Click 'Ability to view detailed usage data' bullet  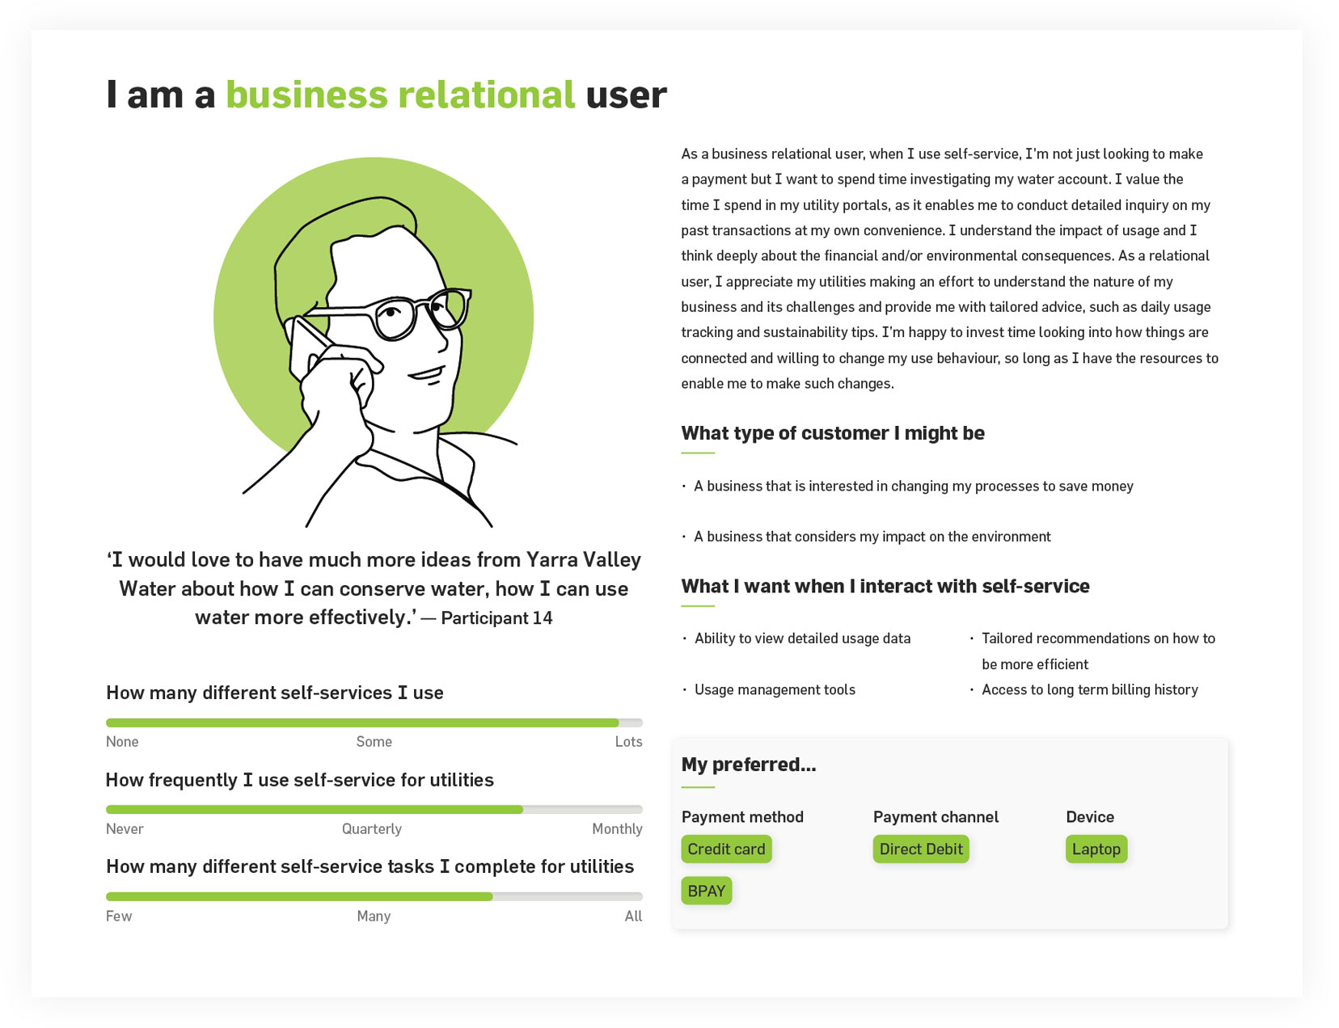[802, 638]
